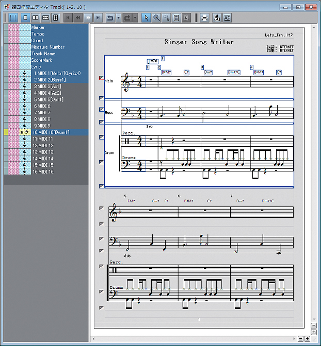Toggle the yellow cell on MIDI 10 row
This screenshot has width=321, height=346.
tap(7, 132)
